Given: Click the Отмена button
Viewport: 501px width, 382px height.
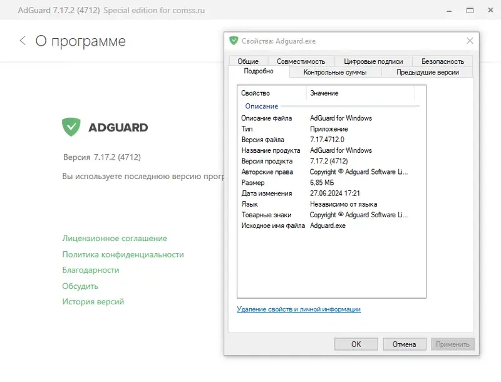Looking at the screenshot, I should (404, 344).
